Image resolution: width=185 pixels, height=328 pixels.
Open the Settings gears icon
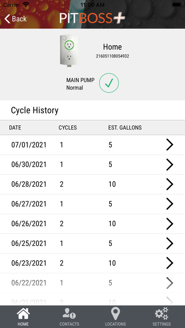[x=161, y=314]
